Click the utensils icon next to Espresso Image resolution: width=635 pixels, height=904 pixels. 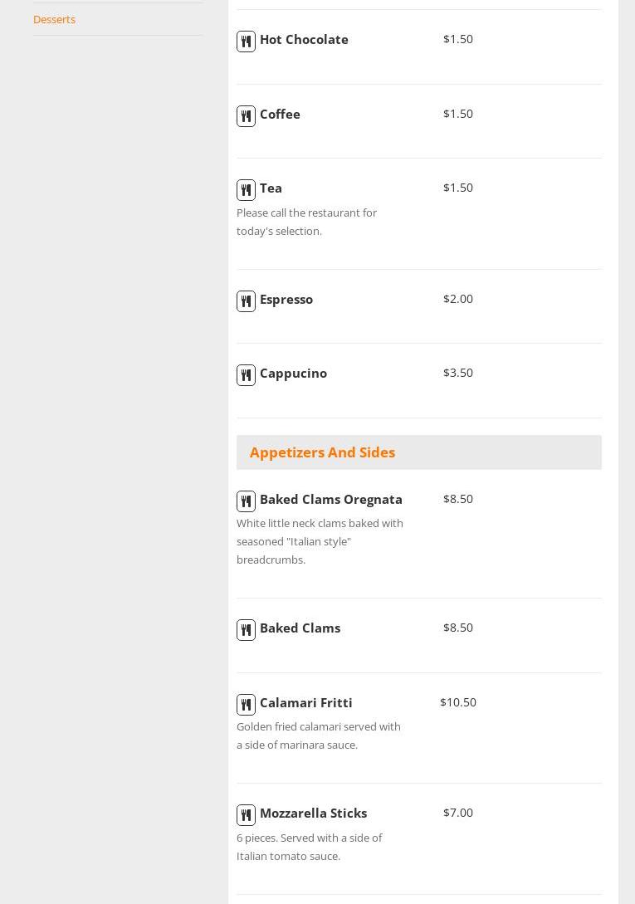pos(246,301)
